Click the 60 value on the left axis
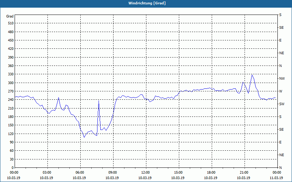The height and width of the screenshot is (182, 292). tap(12, 151)
